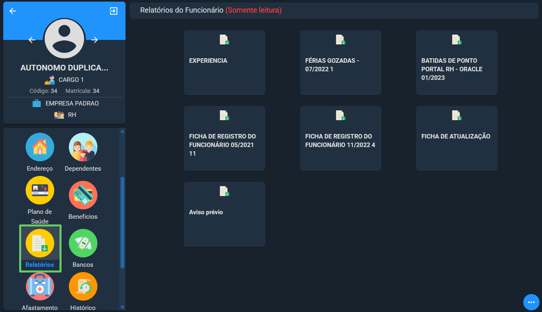
Task: Click the employee name AUTONOMO DUPLICA...
Action: (x=64, y=68)
